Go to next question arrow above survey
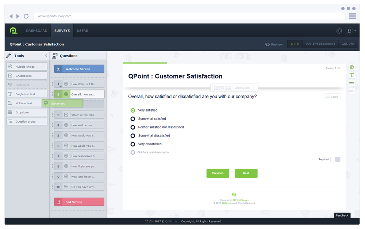 [x=242, y=57]
